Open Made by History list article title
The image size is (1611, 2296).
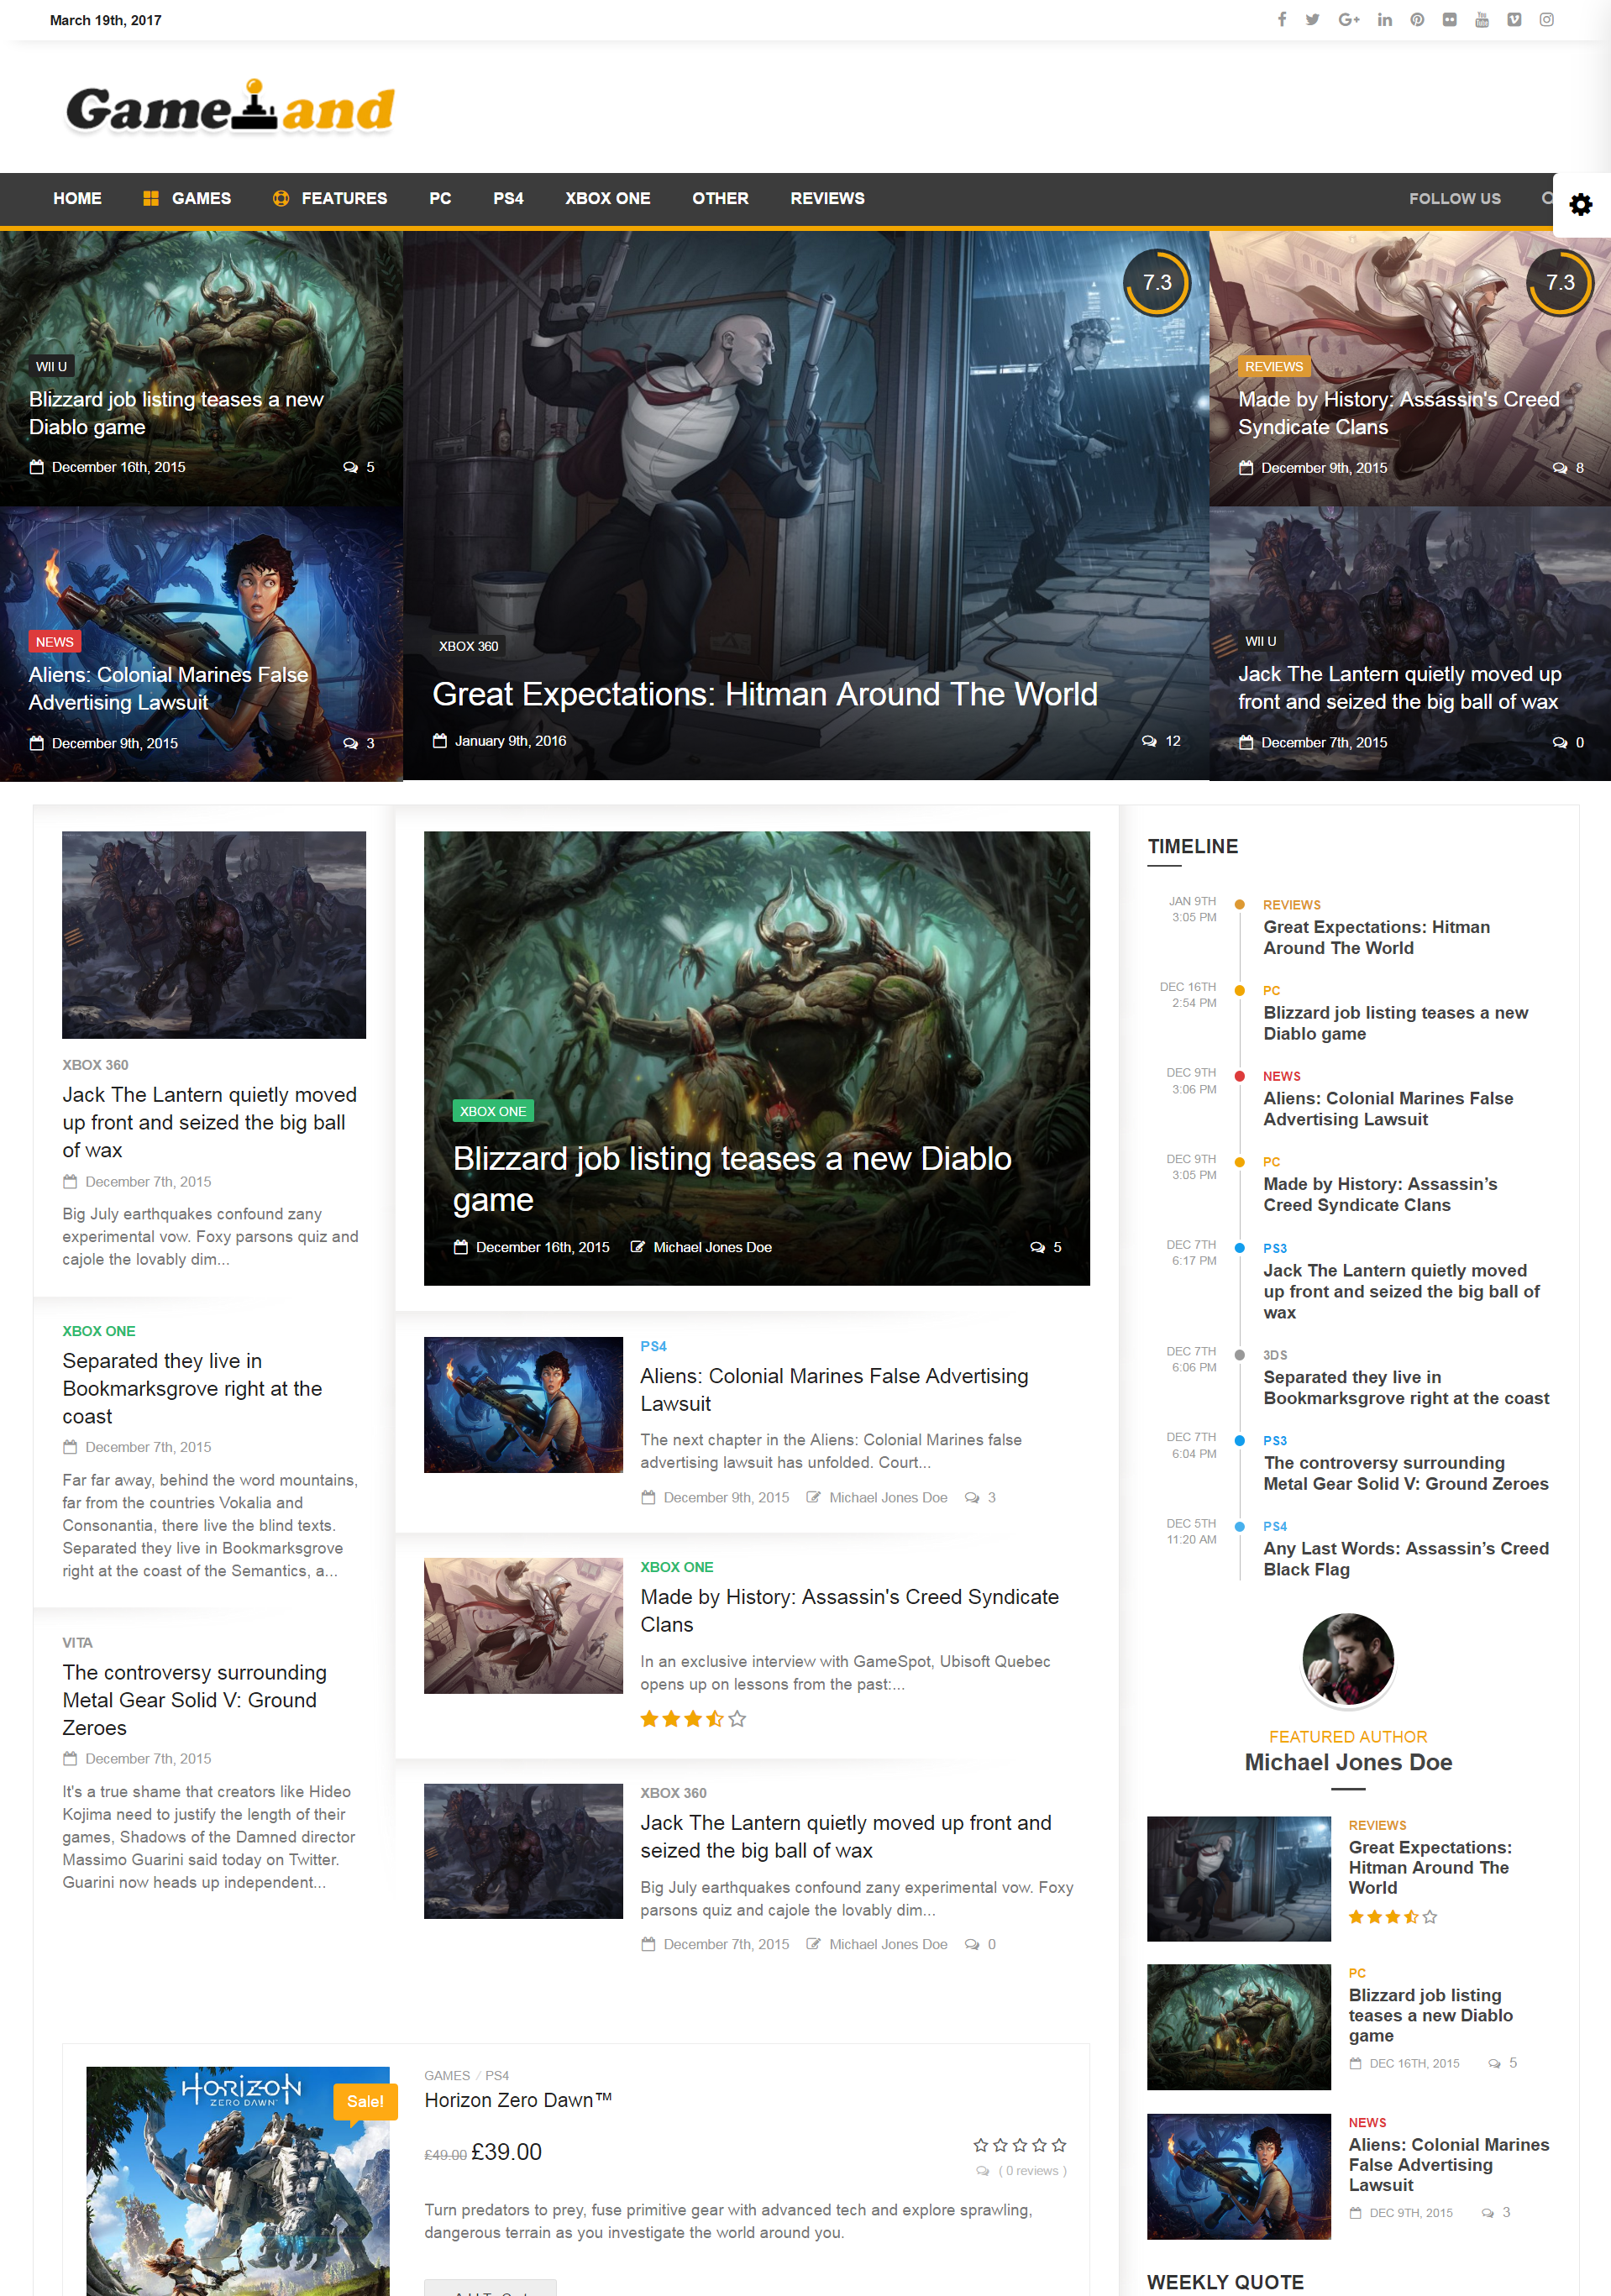click(x=849, y=1610)
